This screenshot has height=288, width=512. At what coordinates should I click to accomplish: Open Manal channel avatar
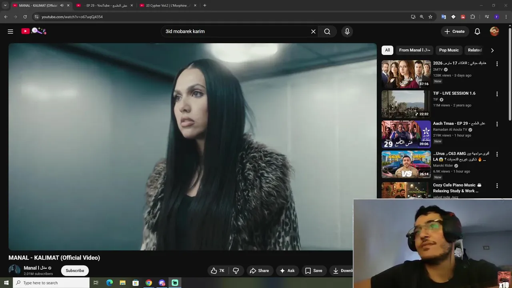coord(14,270)
